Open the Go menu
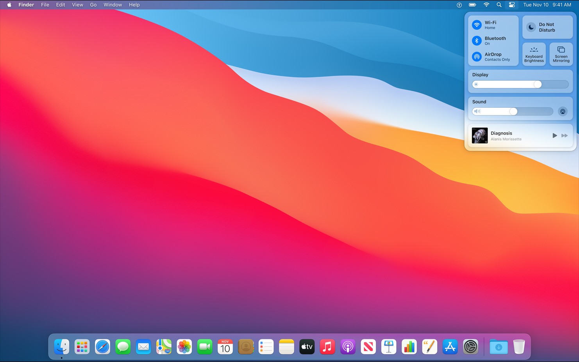 coord(93,5)
